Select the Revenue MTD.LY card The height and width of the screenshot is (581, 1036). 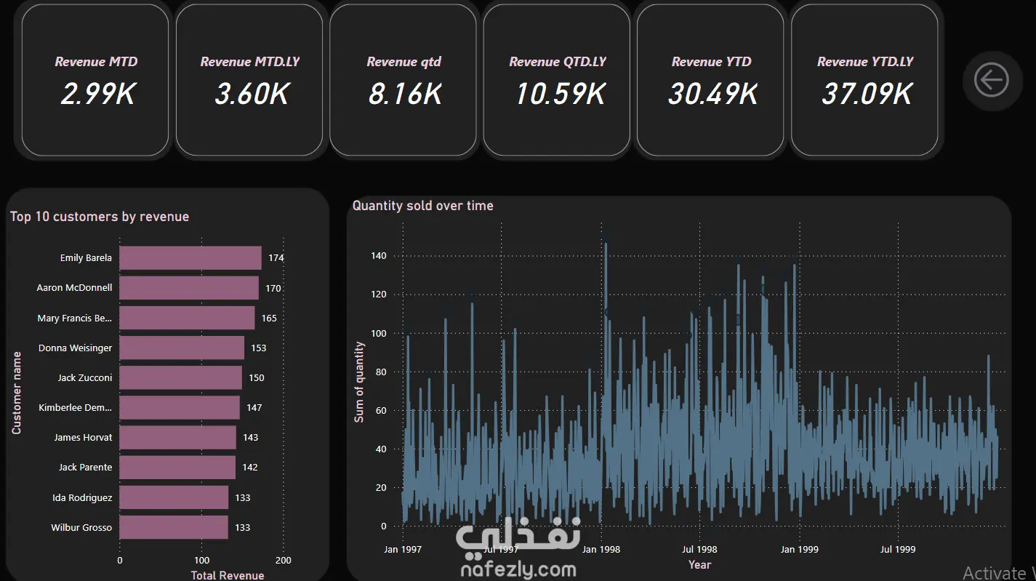click(249, 80)
